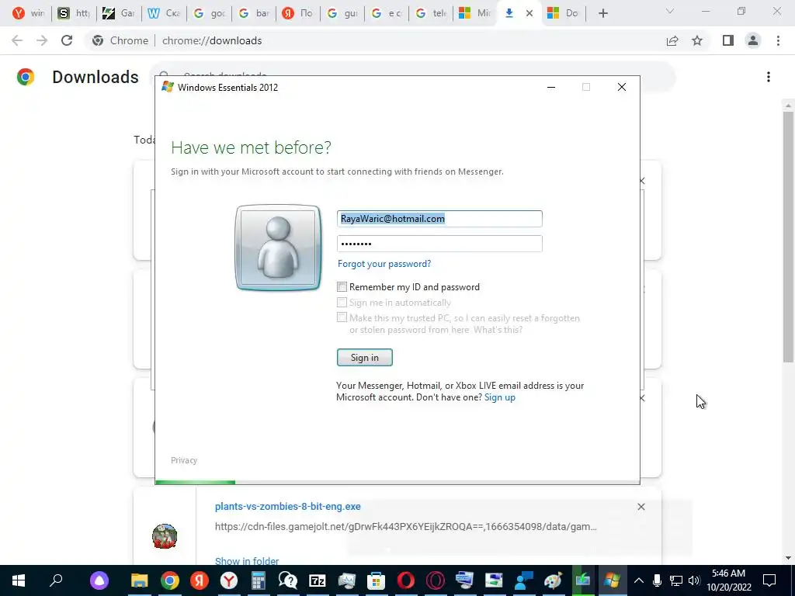Open Chrome profile avatar
The height and width of the screenshot is (596, 795).
(x=753, y=40)
